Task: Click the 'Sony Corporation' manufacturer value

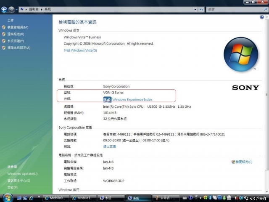Action: (116, 86)
